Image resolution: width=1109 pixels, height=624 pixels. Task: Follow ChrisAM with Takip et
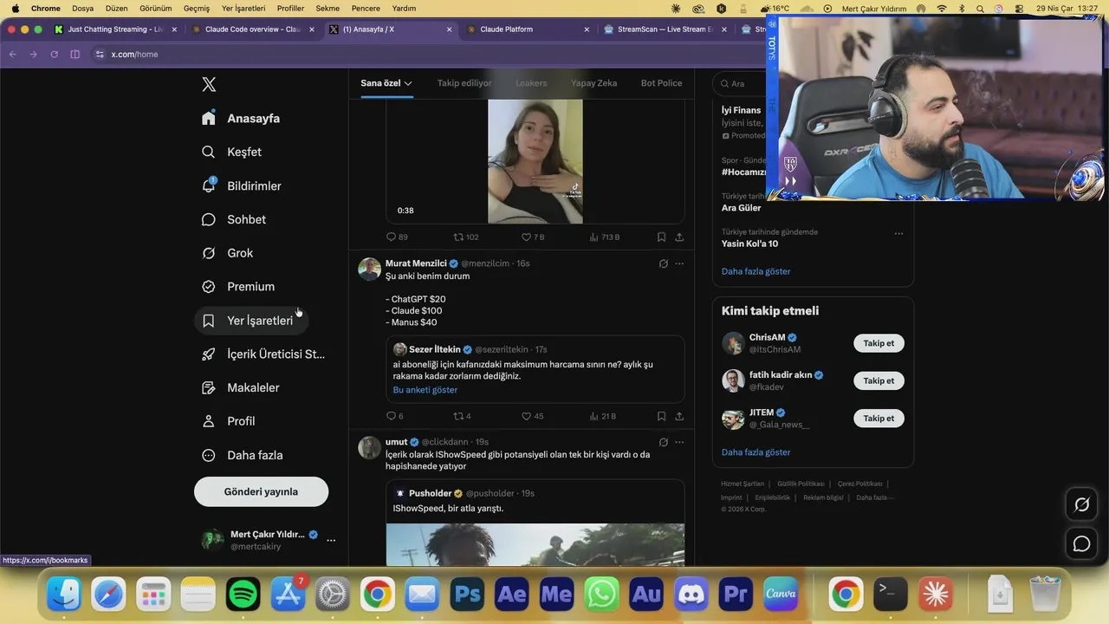[x=879, y=343]
